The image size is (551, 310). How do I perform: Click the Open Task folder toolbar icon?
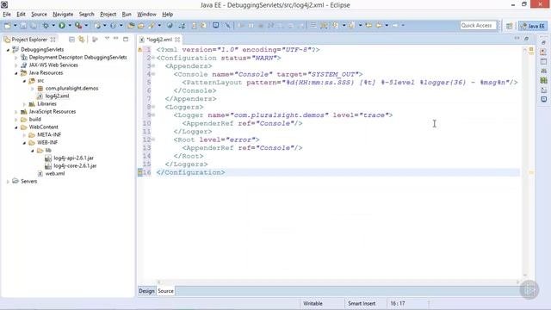point(141,25)
